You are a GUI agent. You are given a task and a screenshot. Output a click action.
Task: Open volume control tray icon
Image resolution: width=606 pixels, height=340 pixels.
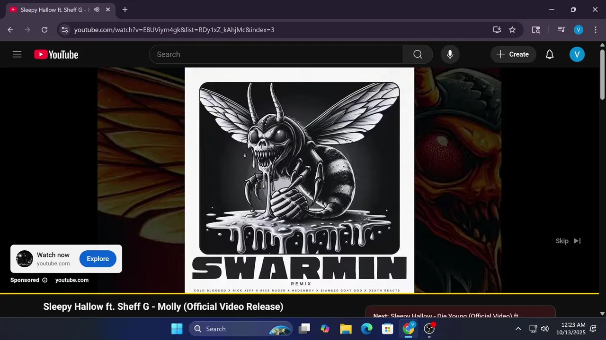(545, 329)
